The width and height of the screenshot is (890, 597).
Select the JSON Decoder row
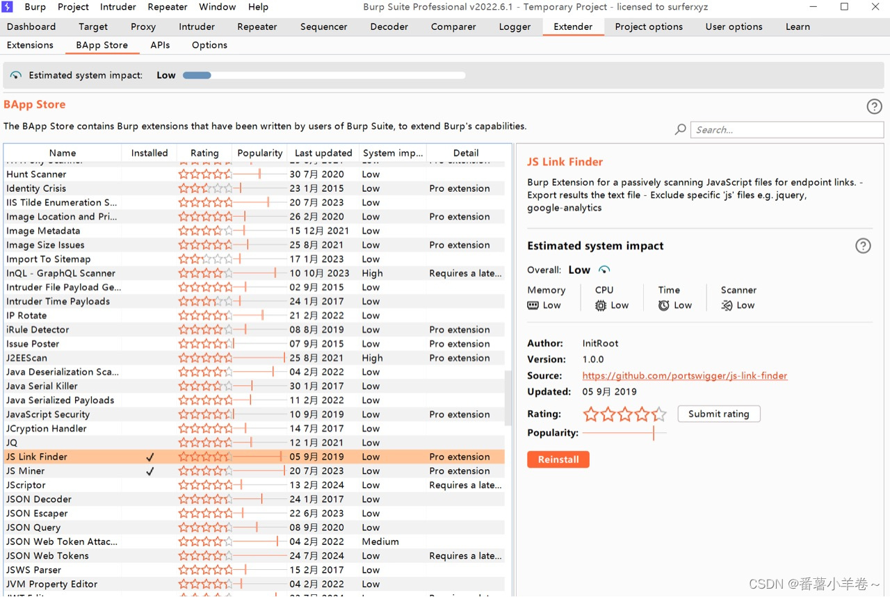point(254,499)
